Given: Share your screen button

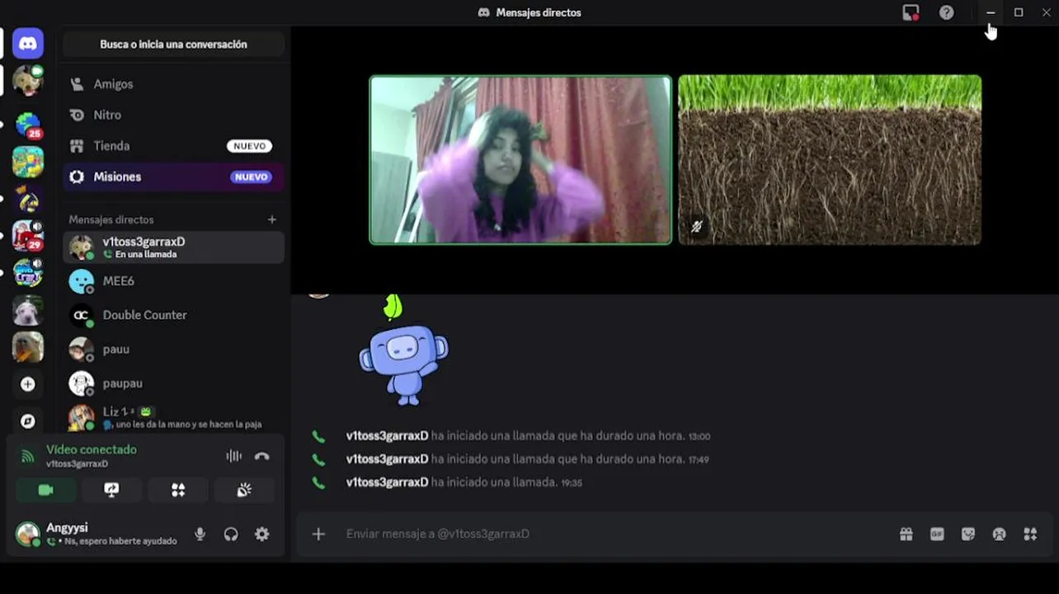Looking at the screenshot, I should [x=112, y=490].
